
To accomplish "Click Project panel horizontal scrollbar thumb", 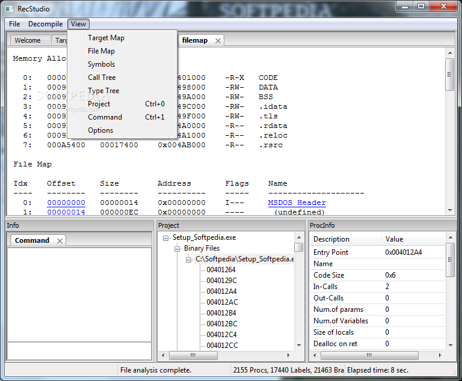I will coord(193,355).
